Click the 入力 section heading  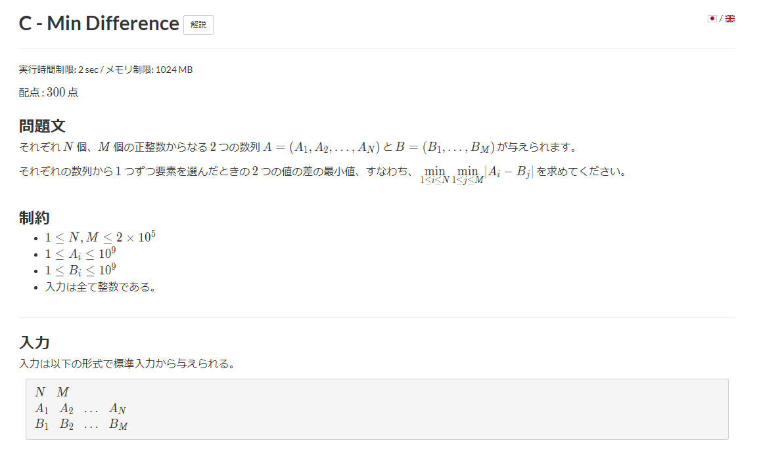(34, 342)
